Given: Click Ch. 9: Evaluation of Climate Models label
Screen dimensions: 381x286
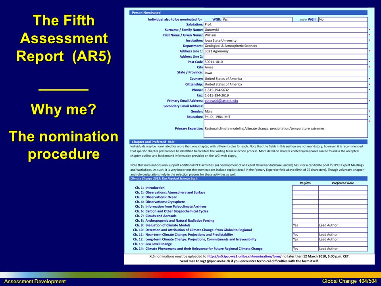Looking at the screenshot, I should (x=163, y=225).
